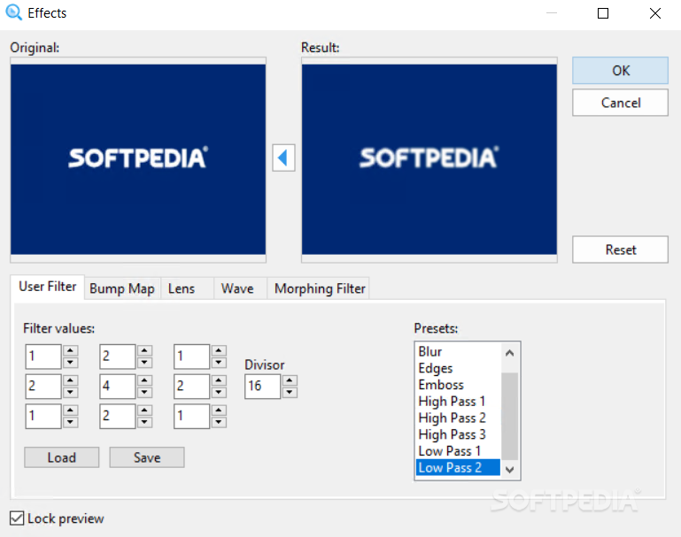Decrement the top-left filter value
The image size is (681, 537).
[x=70, y=363]
